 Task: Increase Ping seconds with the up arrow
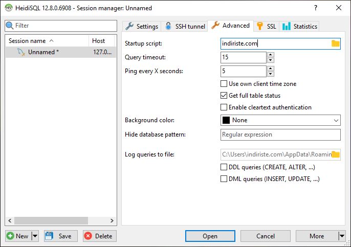pos(271,69)
